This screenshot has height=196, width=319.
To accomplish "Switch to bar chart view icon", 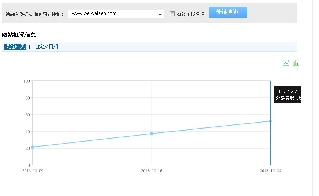I will (x=295, y=63).
